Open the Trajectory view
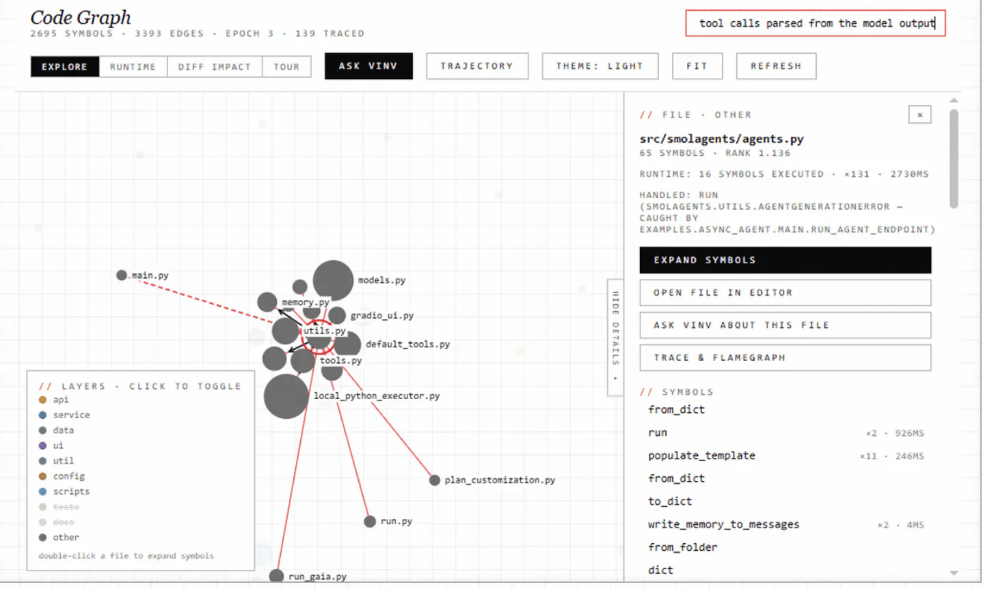This screenshot has height=589, width=983. pyautogui.click(x=477, y=66)
